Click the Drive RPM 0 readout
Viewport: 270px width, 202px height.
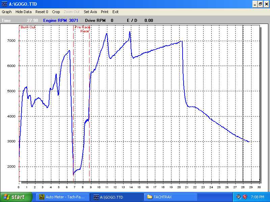pyautogui.click(x=99, y=21)
